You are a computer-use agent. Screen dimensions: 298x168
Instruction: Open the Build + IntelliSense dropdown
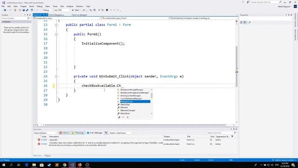121,133
